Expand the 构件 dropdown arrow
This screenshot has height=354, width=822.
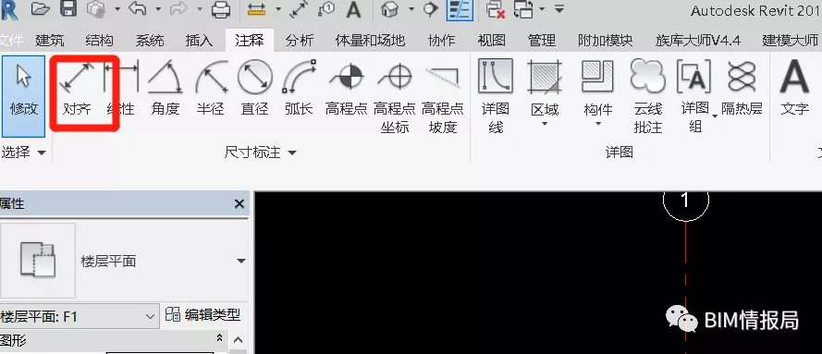point(598,125)
